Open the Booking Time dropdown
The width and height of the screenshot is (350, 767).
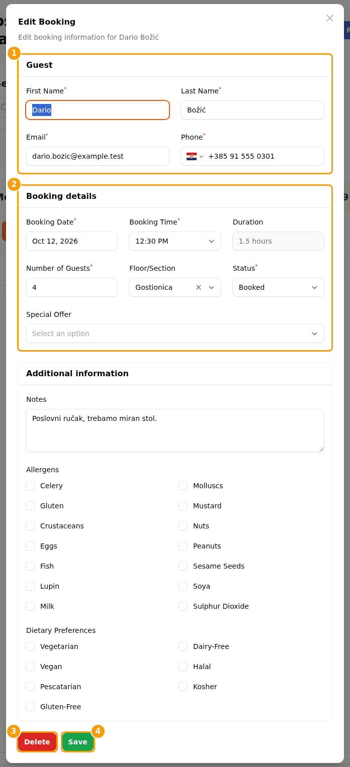[x=175, y=241]
